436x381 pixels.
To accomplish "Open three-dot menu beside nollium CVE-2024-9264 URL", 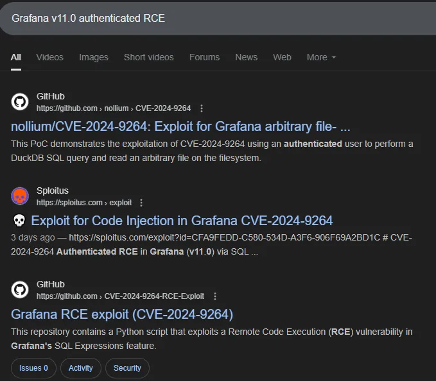I will pyautogui.click(x=202, y=108).
